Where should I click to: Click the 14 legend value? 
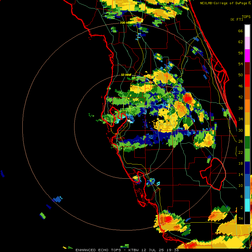pyautogui.click(x=241, y=174)
